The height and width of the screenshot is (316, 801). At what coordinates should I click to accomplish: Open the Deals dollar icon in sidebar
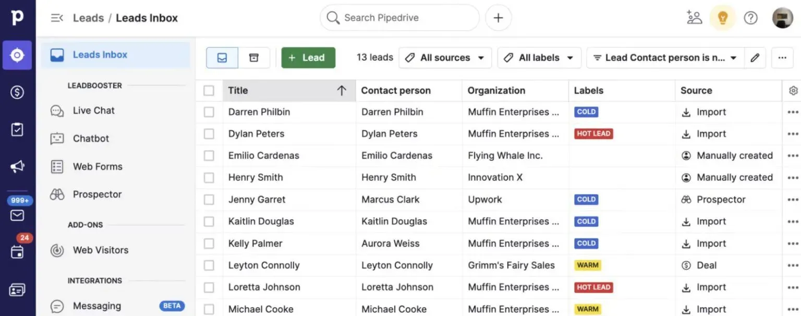click(x=17, y=92)
